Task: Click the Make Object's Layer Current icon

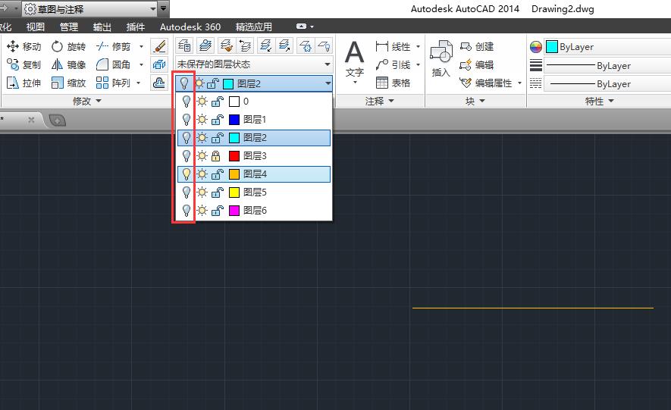Action: [x=205, y=45]
